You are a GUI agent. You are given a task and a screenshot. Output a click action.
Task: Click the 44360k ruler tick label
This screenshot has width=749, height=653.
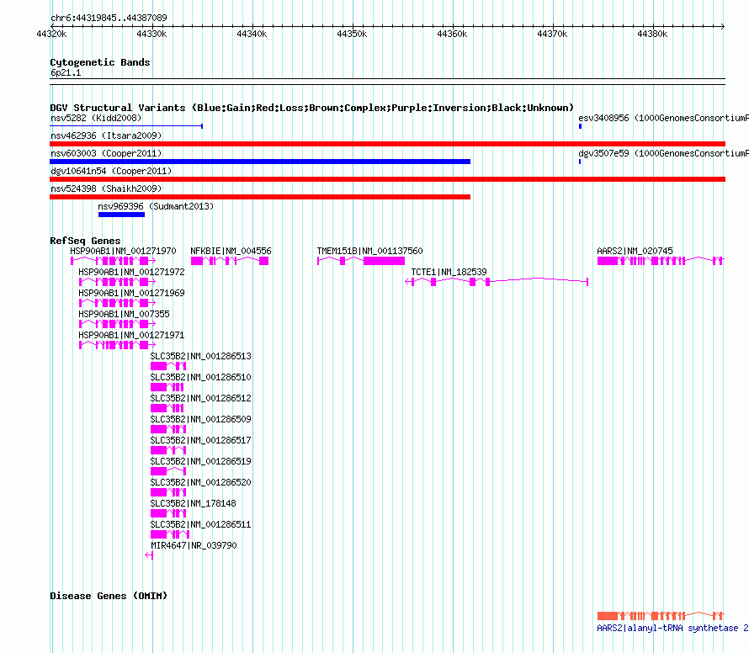click(x=452, y=34)
